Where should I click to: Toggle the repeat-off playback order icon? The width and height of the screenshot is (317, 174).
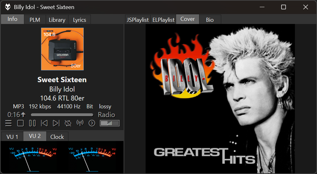point(68,123)
